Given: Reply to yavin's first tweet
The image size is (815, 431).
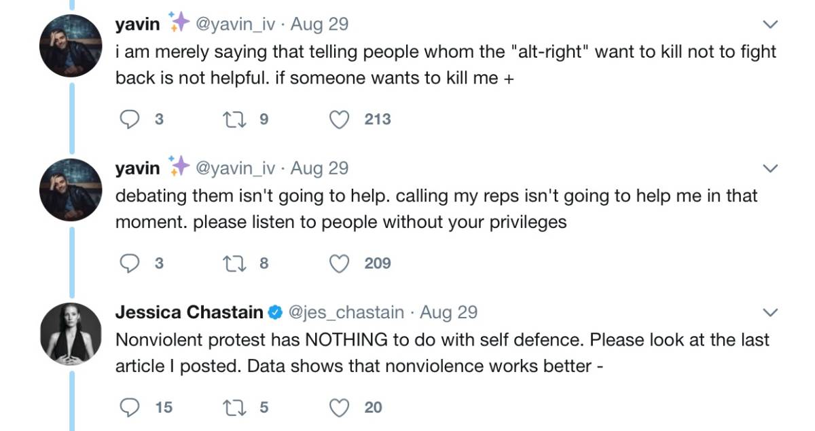Looking at the screenshot, I should (129, 119).
